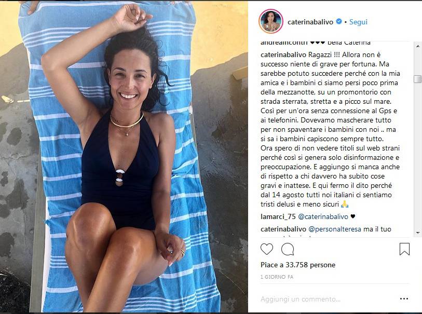Image resolution: width=422 pixels, height=314 pixels.
Task: Open the 1 GIORNO FA timestamp
Action: 277,277
